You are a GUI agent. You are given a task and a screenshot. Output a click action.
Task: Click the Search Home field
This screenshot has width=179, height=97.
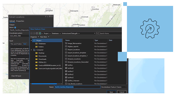tap(110, 33)
